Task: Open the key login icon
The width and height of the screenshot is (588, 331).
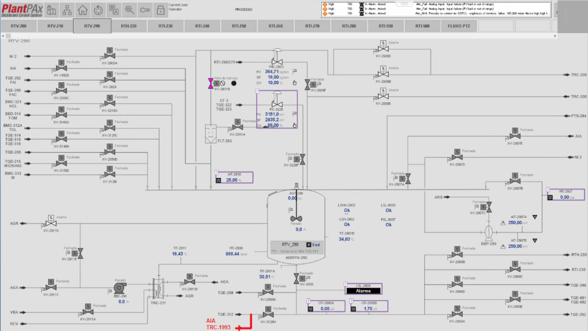Action: pos(145,10)
